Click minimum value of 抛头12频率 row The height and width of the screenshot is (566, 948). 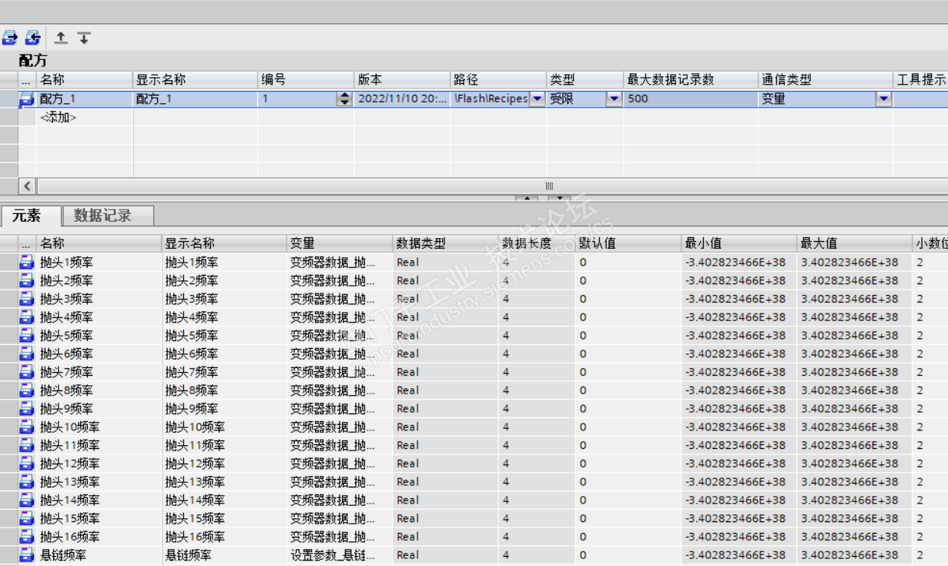pyautogui.click(x=739, y=463)
